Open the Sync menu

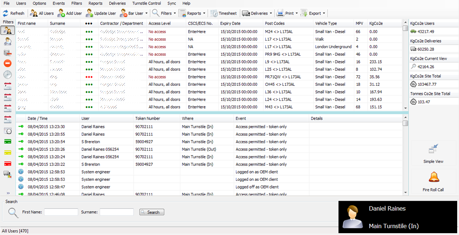172,3
